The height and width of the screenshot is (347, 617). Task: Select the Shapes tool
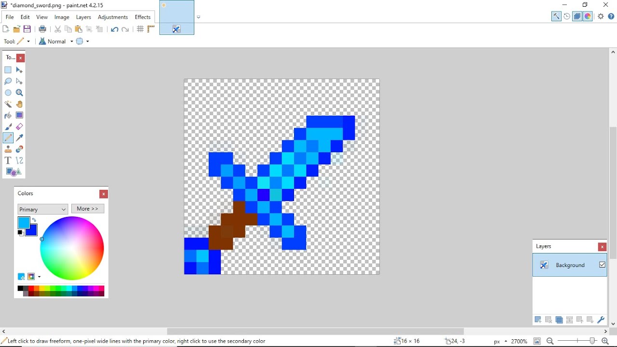coord(13,172)
